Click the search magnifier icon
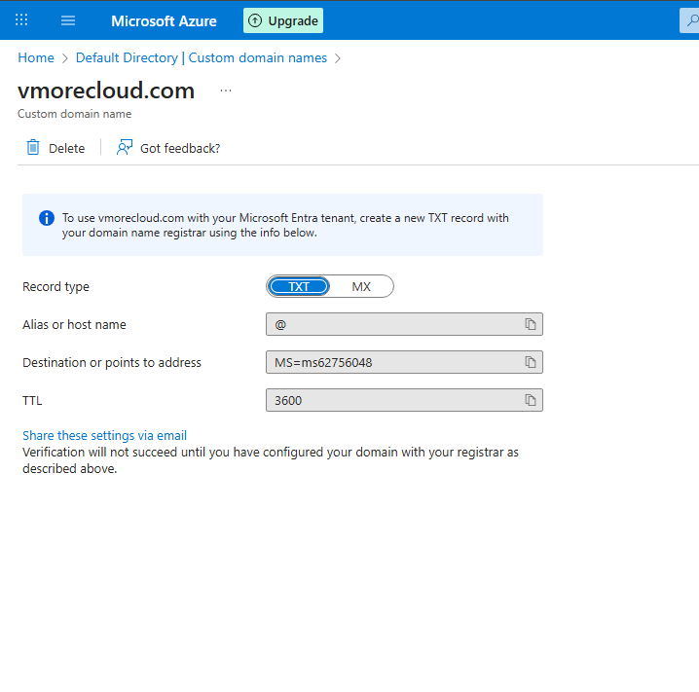 688,20
